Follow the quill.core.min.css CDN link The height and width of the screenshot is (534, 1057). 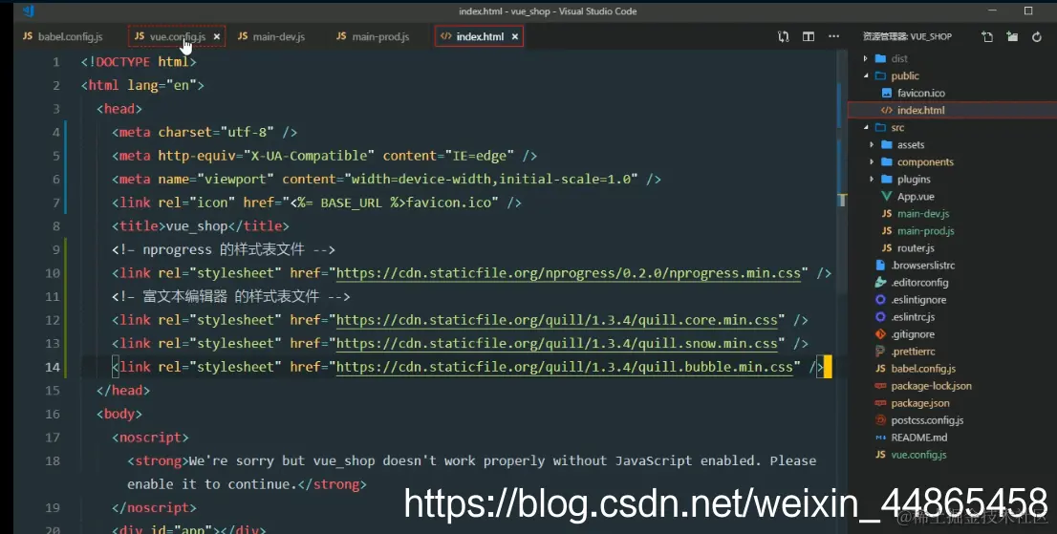pyautogui.click(x=557, y=320)
